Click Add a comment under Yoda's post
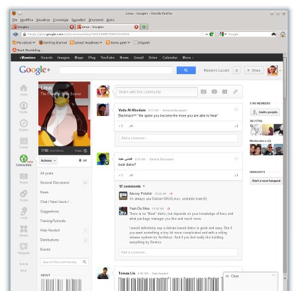This screenshot has height=291, width=298. 178,138
